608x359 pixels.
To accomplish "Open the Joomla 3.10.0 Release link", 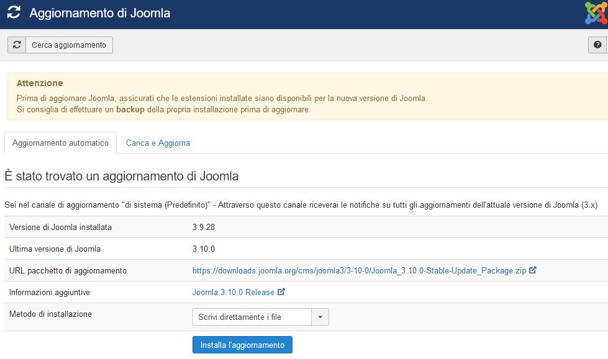I will tap(232, 292).
